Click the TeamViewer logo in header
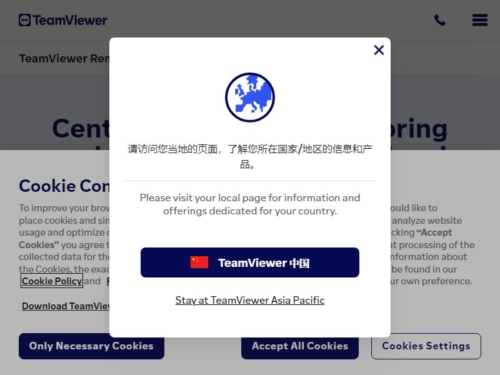 click(63, 20)
